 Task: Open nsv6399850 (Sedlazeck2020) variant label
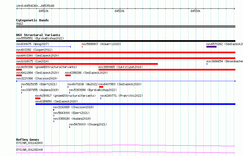coord(57,101)
